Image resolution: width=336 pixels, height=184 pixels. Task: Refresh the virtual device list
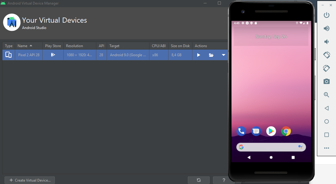tap(199, 180)
